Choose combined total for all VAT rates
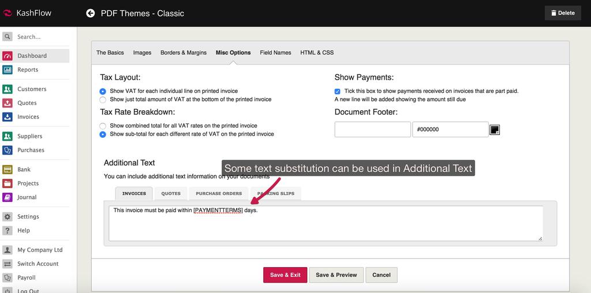This screenshot has height=293, width=591. 103,126
